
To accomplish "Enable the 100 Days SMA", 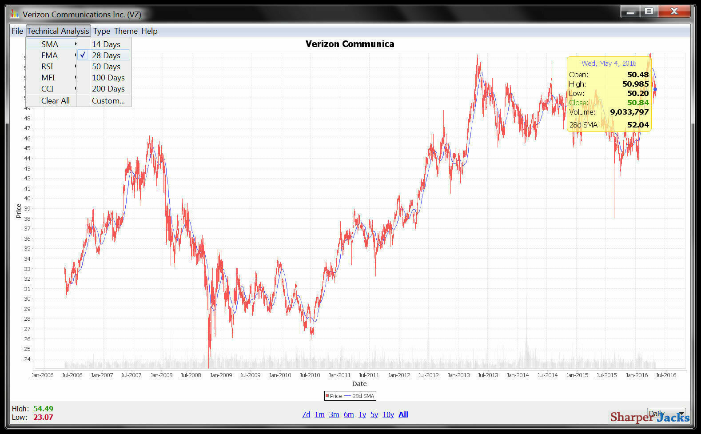I will point(104,77).
